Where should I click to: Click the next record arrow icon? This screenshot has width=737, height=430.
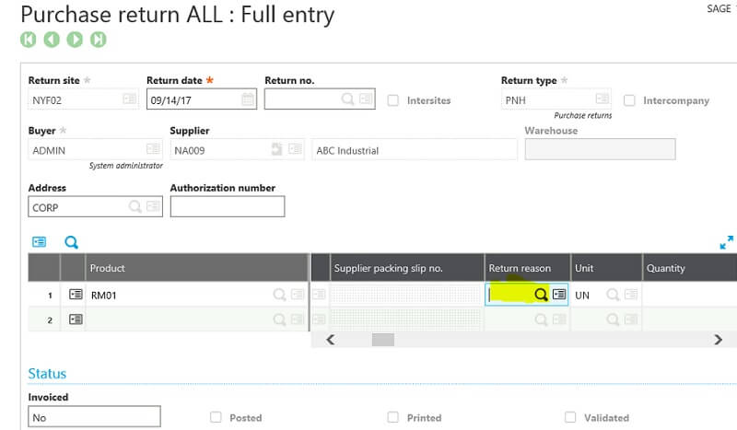[x=75, y=40]
